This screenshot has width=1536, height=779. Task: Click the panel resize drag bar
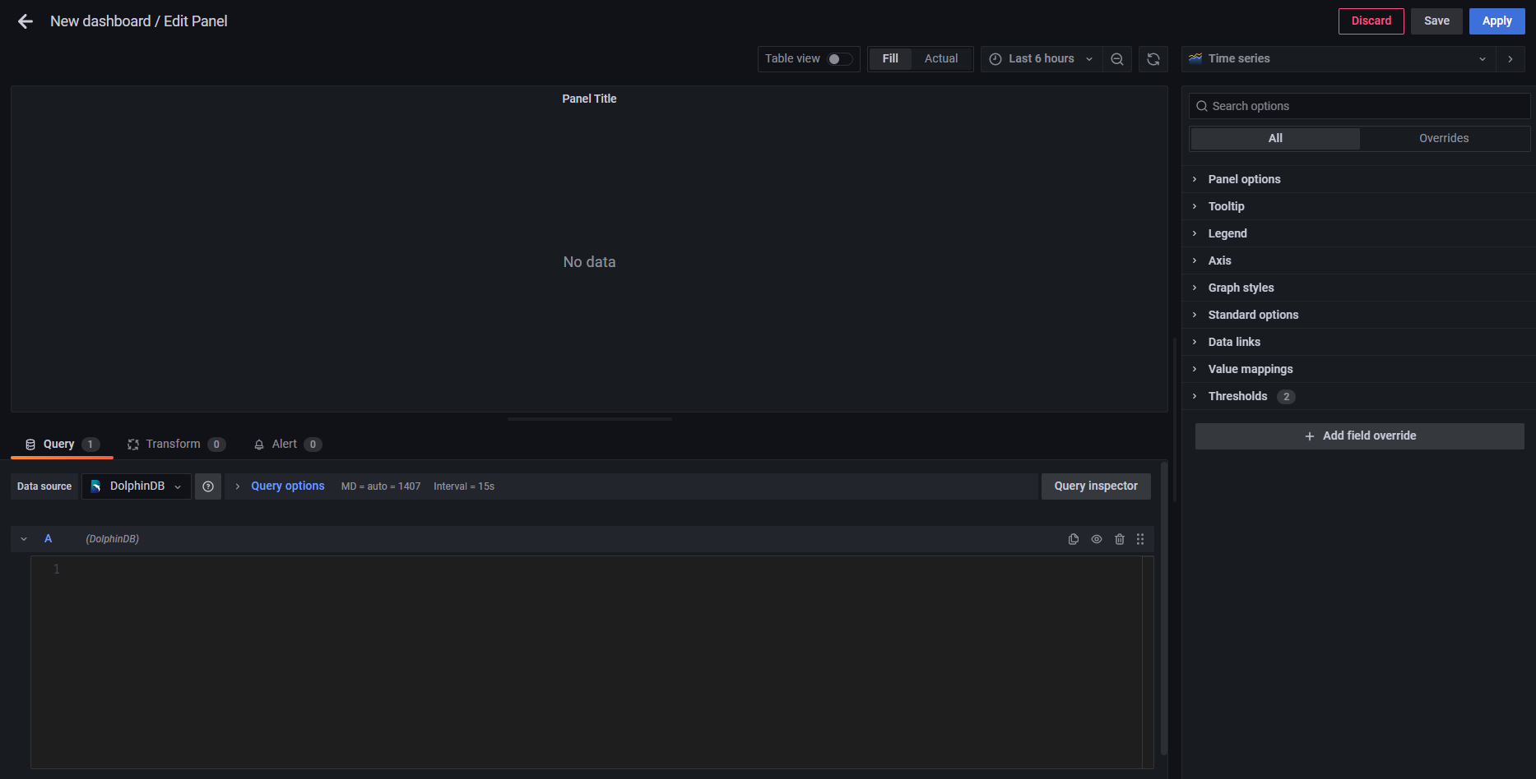pos(589,419)
